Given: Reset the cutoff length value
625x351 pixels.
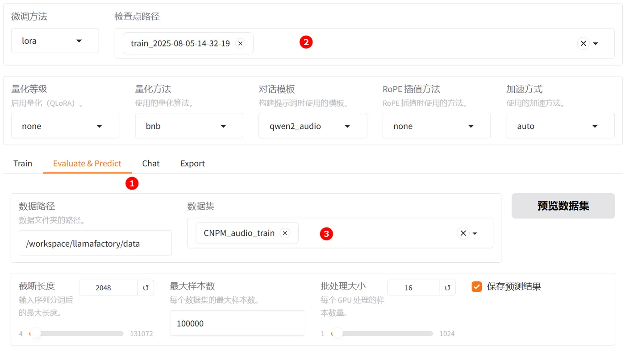Looking at the screenshot, I should click(146, 288).
